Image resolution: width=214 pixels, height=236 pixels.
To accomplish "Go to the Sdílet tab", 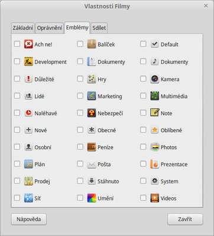I will (x=99, y=28).
